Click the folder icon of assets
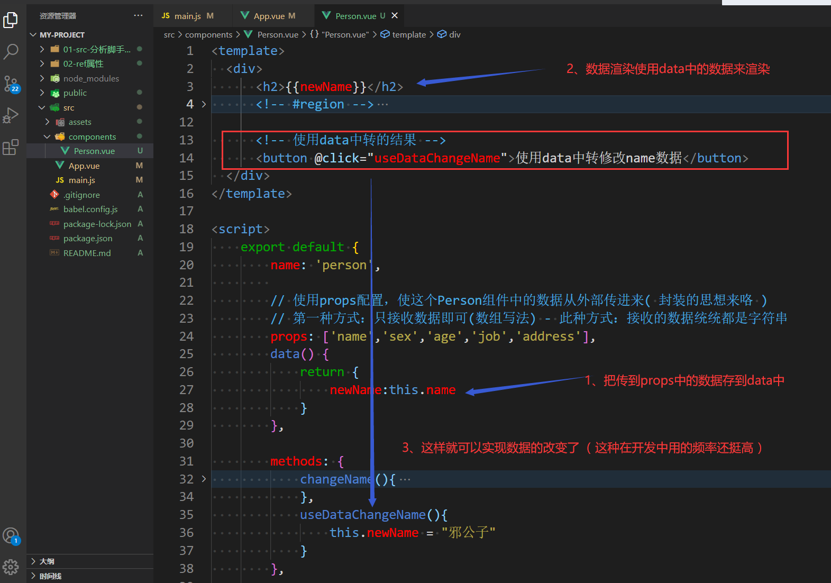Viewport: 831px width, 583px height. click(x=60, y=122)
